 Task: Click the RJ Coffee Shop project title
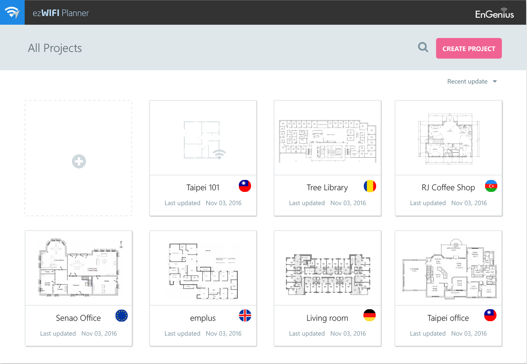448,187
